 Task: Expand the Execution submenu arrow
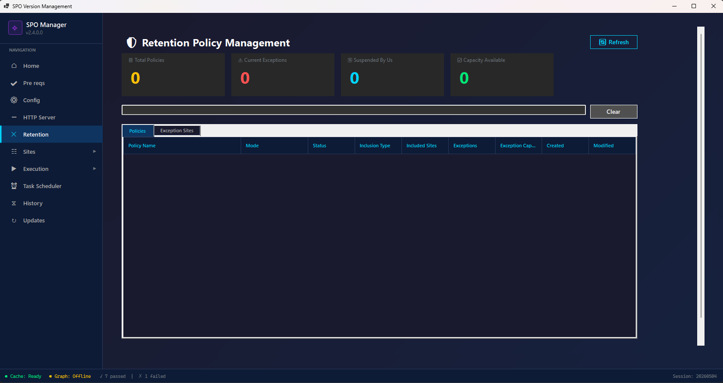click(95, 169)
